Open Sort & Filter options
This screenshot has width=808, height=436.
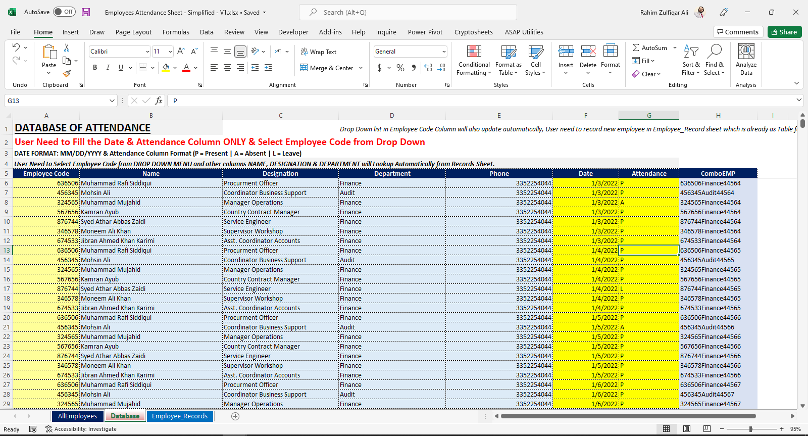691,60
